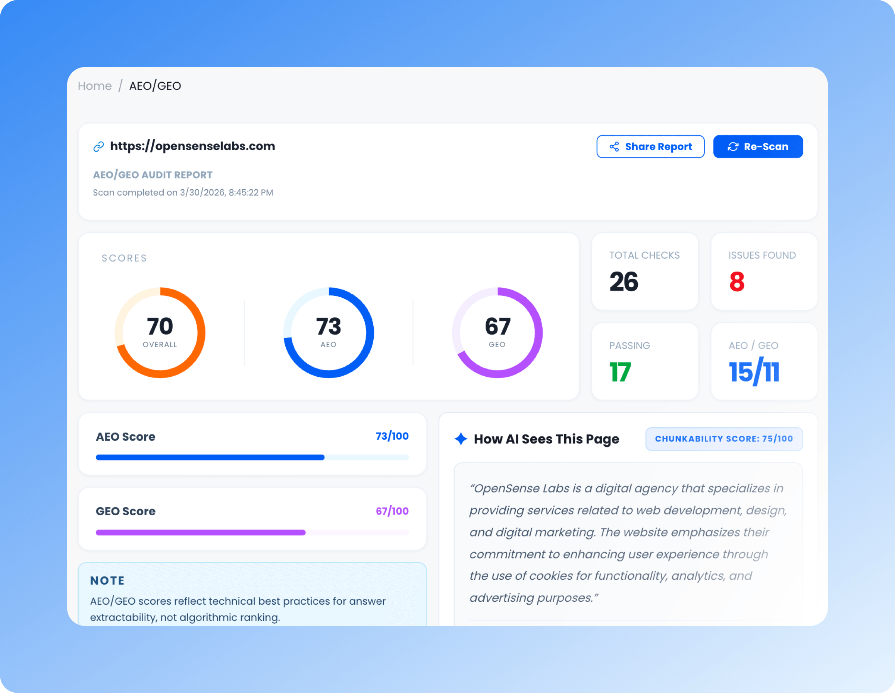Click the Issues Found value 8

(737, 282)
